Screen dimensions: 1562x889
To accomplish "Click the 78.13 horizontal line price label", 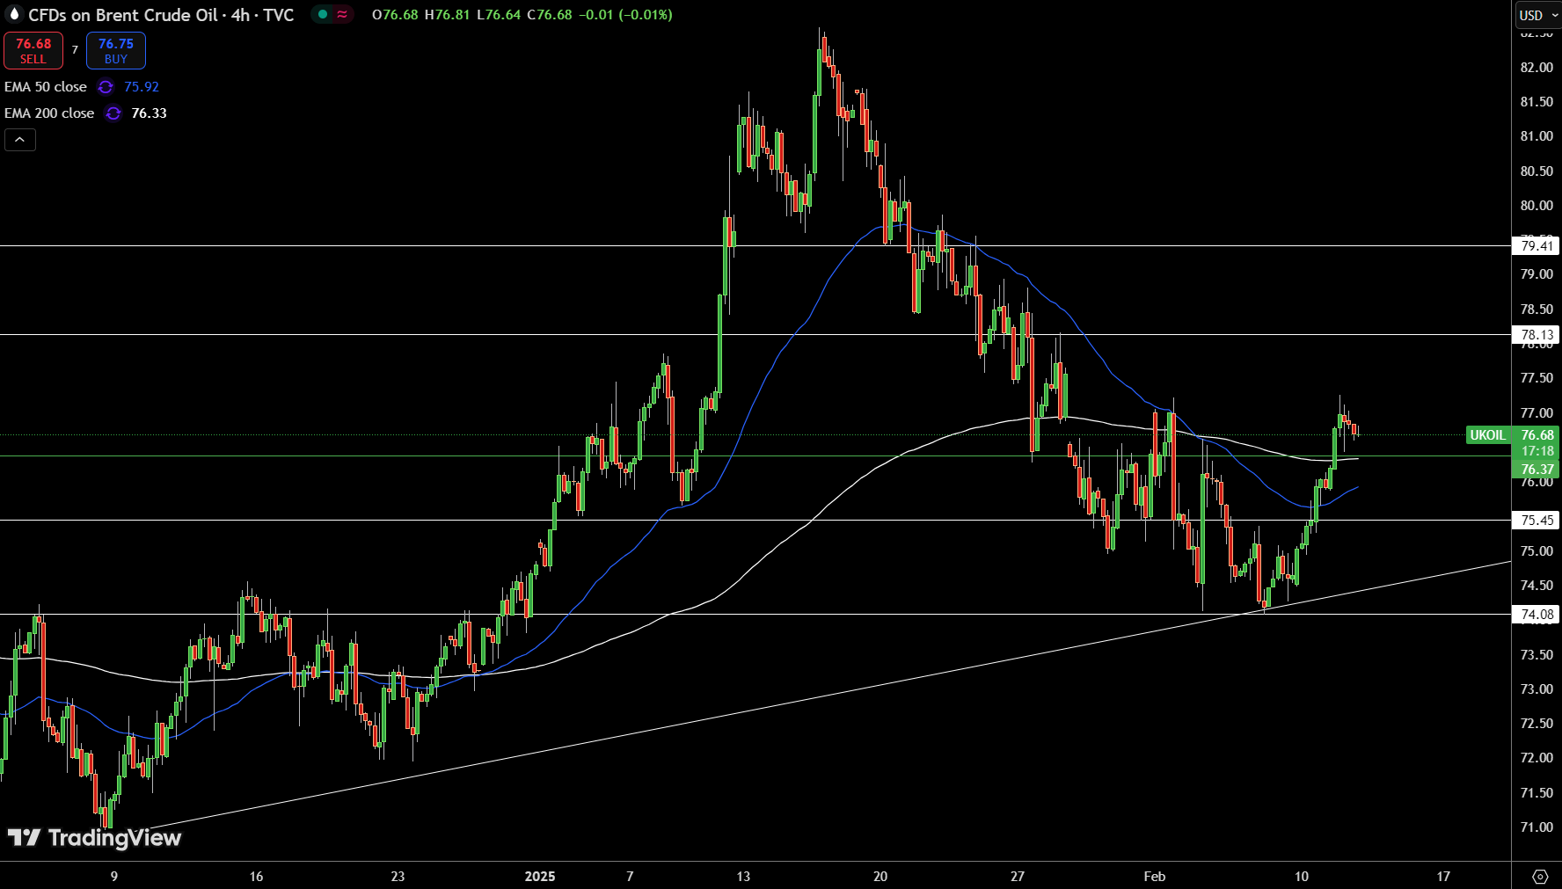I will [x=1536, y=335].
